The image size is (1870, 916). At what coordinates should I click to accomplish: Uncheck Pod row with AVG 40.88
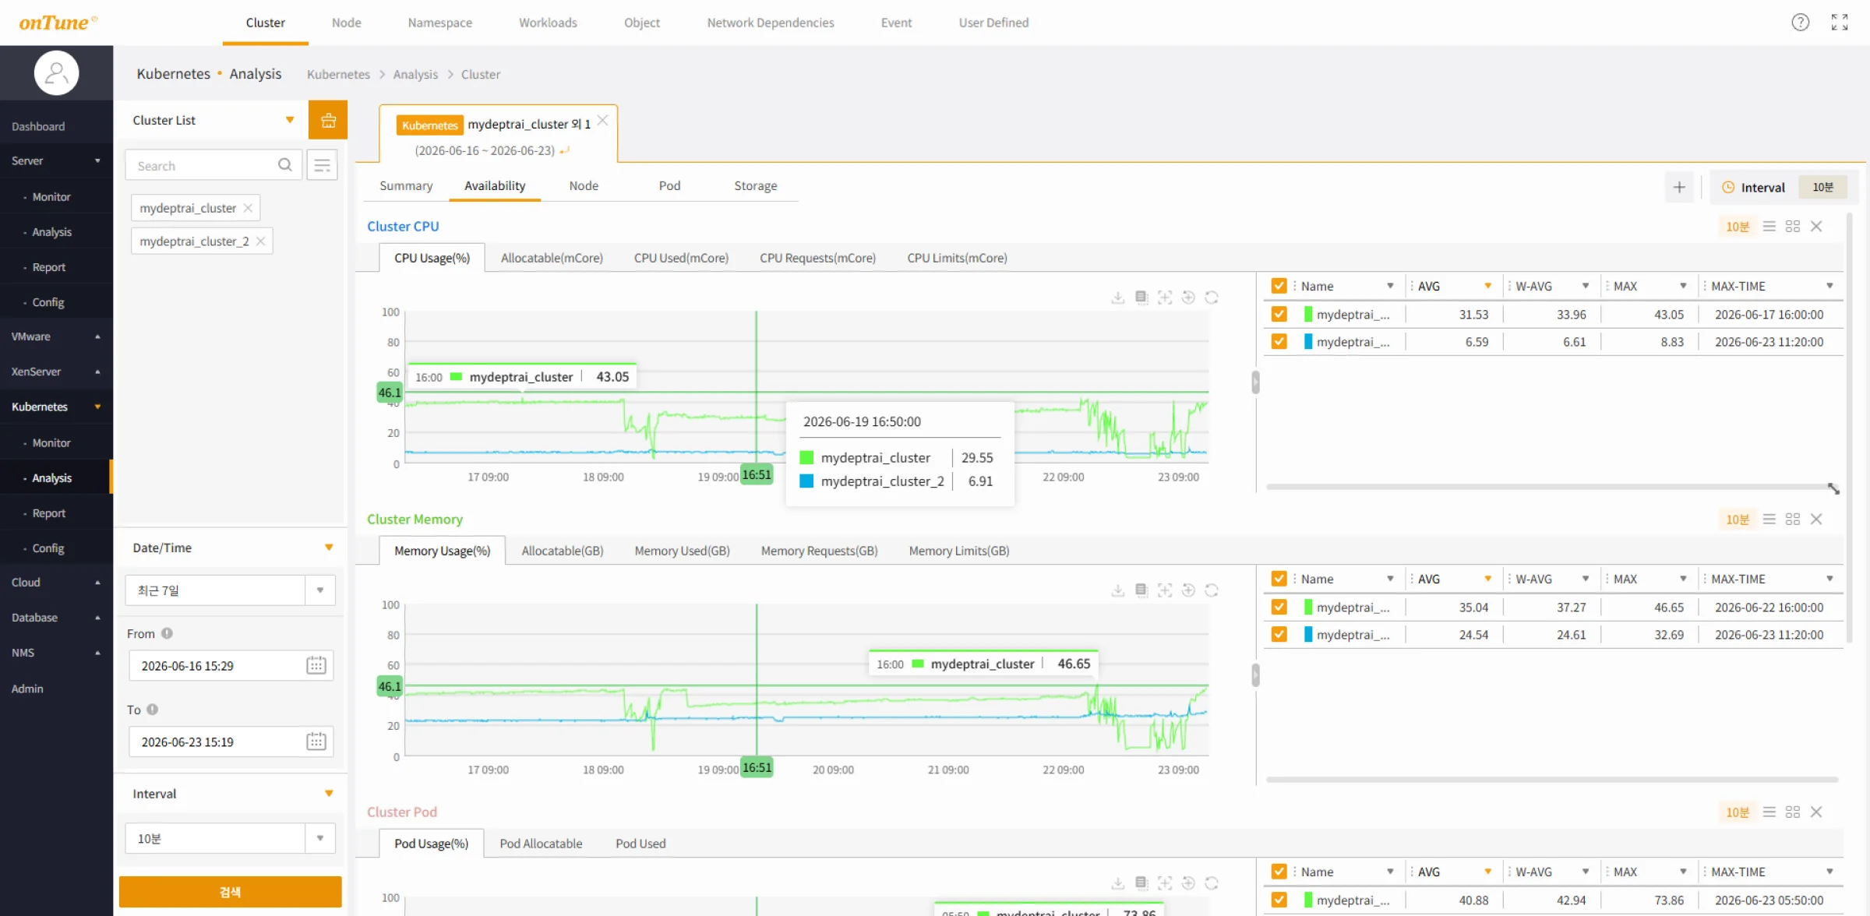point(1279,900)
